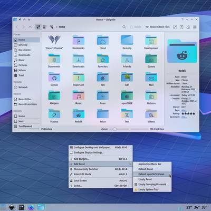Viewport: 211px width, 211px height.
Task: Choose Configure Display Settings
Action: (100, 152)
